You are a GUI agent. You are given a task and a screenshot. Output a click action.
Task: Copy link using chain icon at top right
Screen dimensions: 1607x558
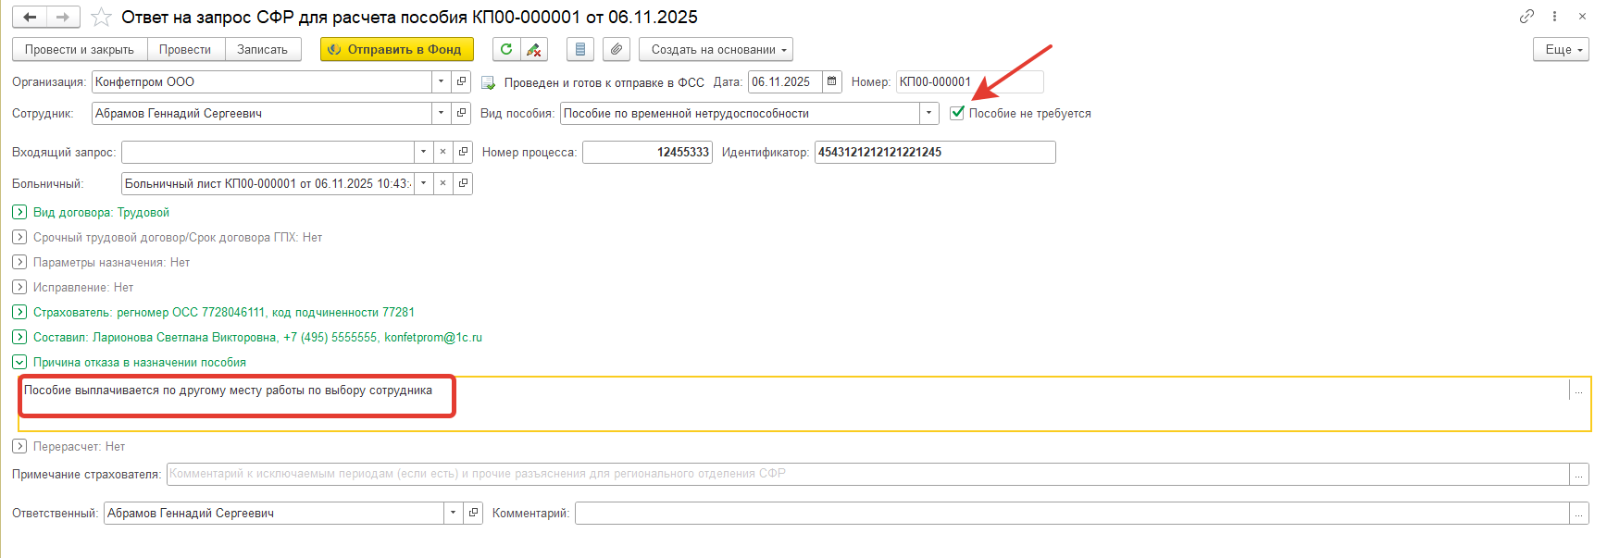[x=1526, y=17]
